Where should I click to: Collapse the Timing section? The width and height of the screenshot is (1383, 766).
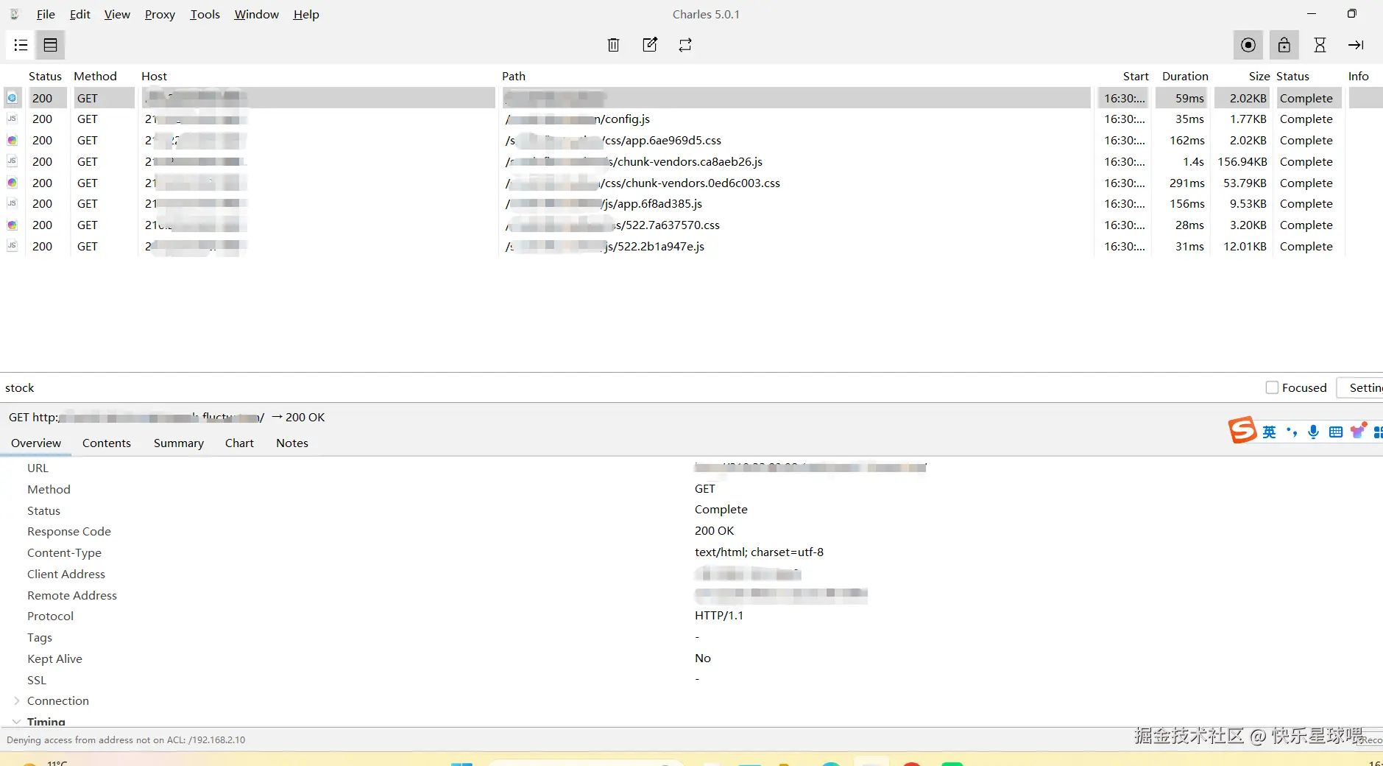(16, 722)
